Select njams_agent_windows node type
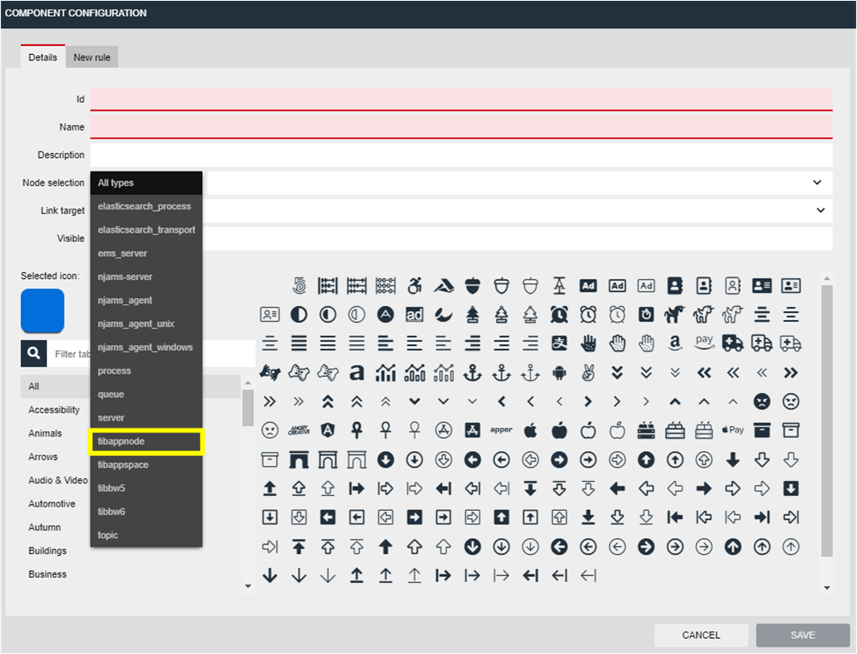Viewport: 857px width, 654px height. 146,347
